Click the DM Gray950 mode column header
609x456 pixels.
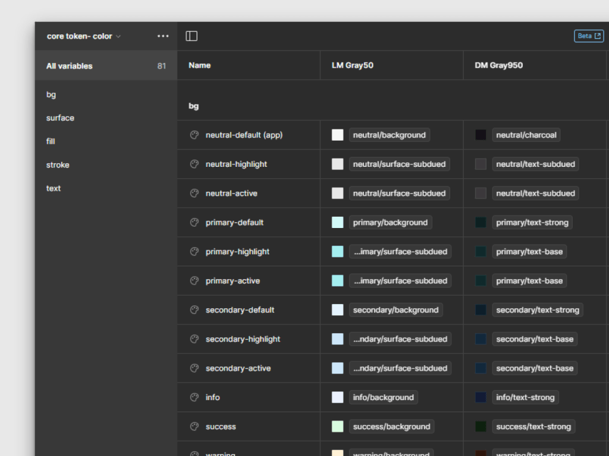click(x=498, y=65)
